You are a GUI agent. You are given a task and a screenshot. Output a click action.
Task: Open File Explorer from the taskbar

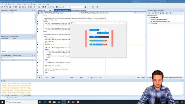pyautogui.click(x=50, y=102)
